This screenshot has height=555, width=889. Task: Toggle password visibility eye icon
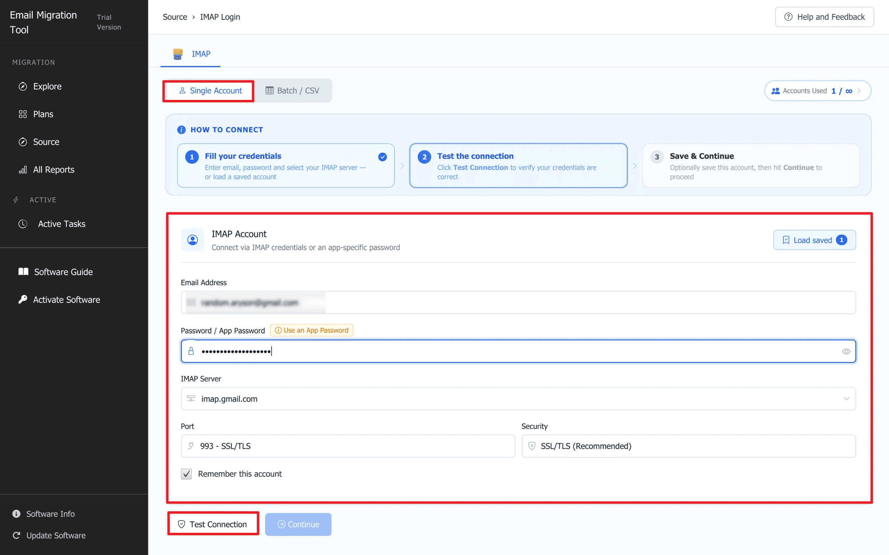coord(846,351)
